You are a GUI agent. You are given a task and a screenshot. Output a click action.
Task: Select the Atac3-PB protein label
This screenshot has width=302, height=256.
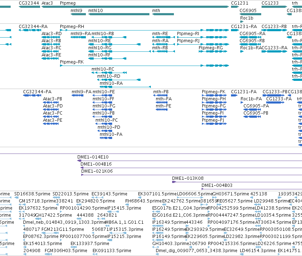(x=53, y=99)
